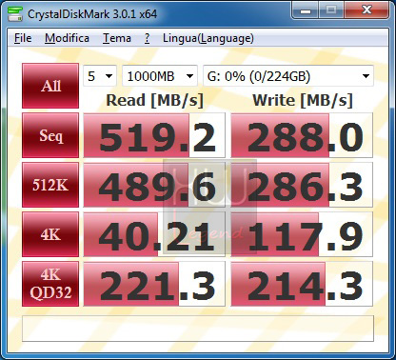Viewport: 396px width, 360px height.
Task: Click the CrystalDiskMark app icon in title bar
Action: tap(15, 14)
